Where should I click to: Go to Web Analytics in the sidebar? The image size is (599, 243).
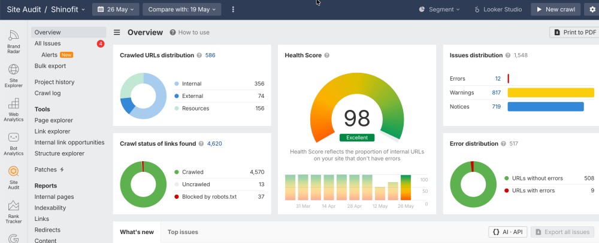click(13, 110)
